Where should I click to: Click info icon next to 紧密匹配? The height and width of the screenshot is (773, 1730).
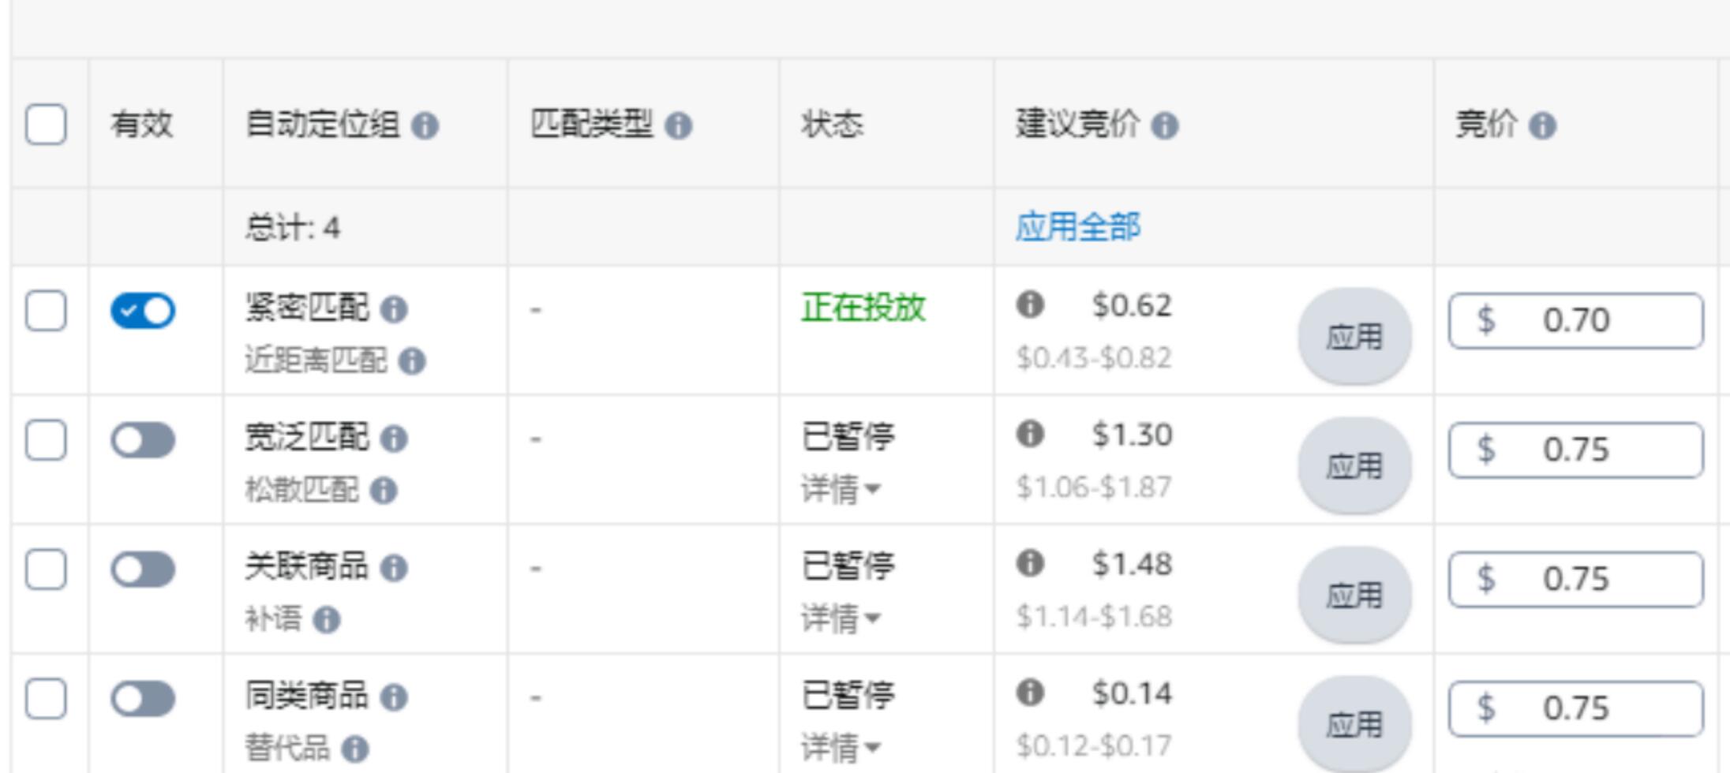[394, 309]
